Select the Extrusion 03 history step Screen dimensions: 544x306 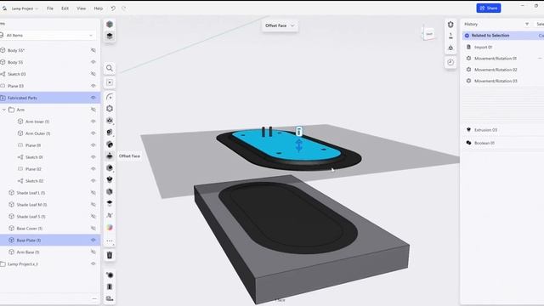(x=485, y=130)
